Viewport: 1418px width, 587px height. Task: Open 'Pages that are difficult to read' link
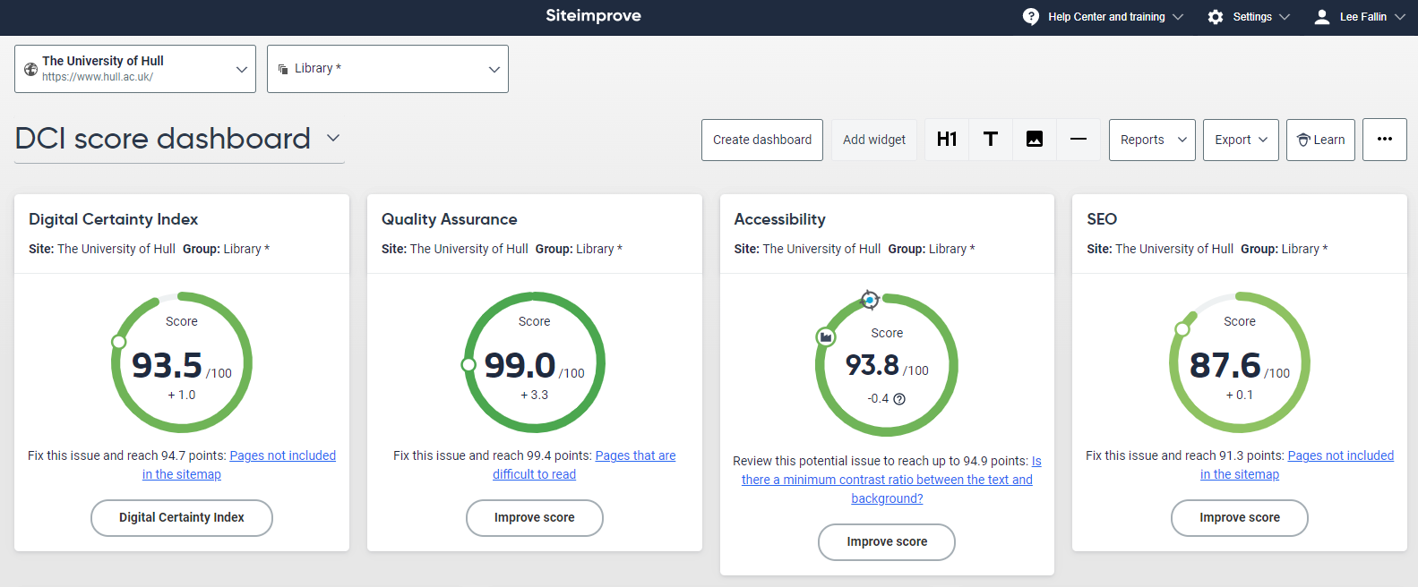coord(635,455)
